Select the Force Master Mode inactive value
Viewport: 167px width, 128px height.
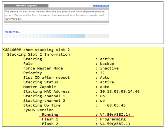pyautogui.click(x=109, y=68)
